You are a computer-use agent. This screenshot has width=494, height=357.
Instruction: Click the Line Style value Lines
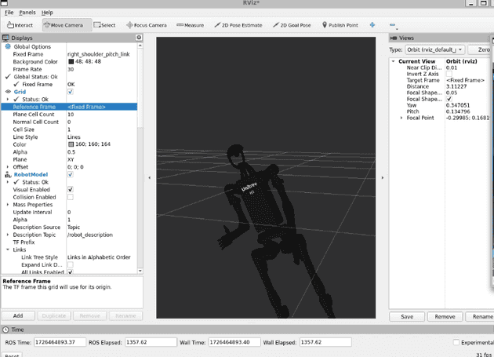coord(74,137)
